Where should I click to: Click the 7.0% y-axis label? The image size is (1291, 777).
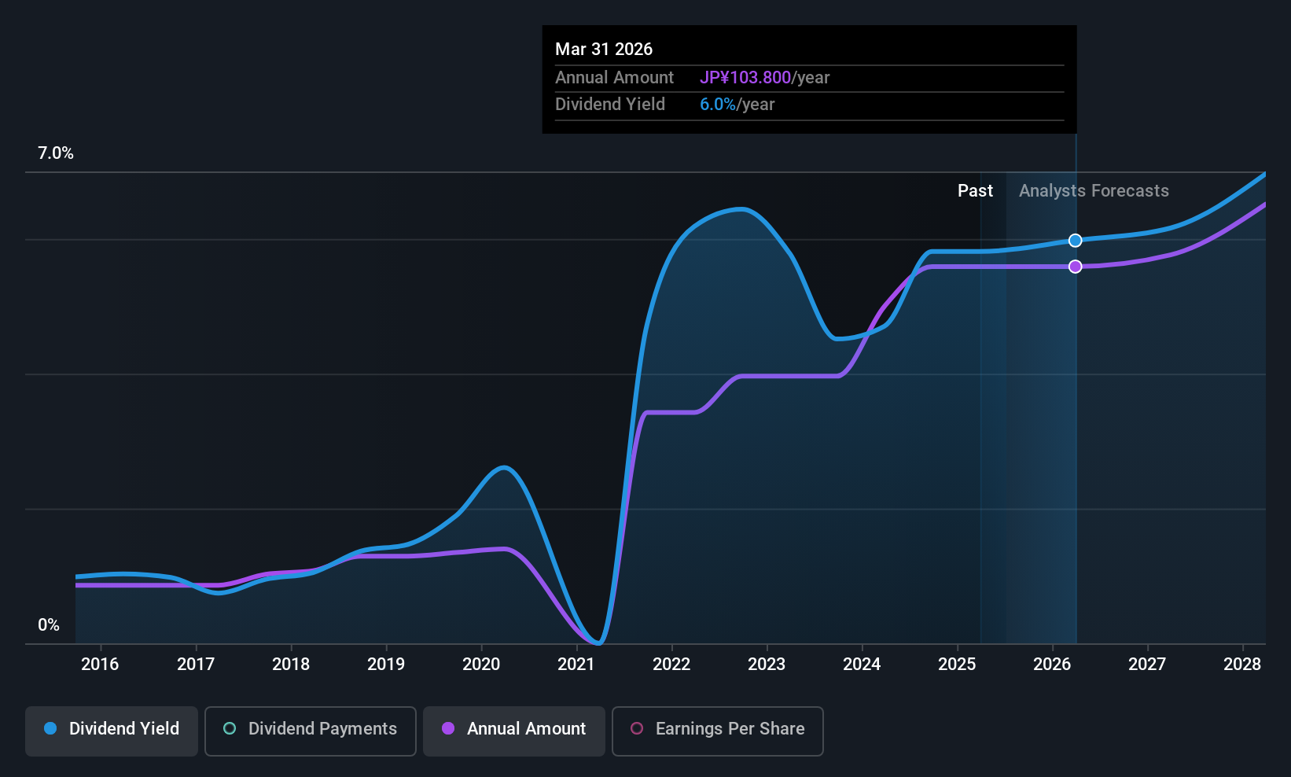tap(56, 153)
